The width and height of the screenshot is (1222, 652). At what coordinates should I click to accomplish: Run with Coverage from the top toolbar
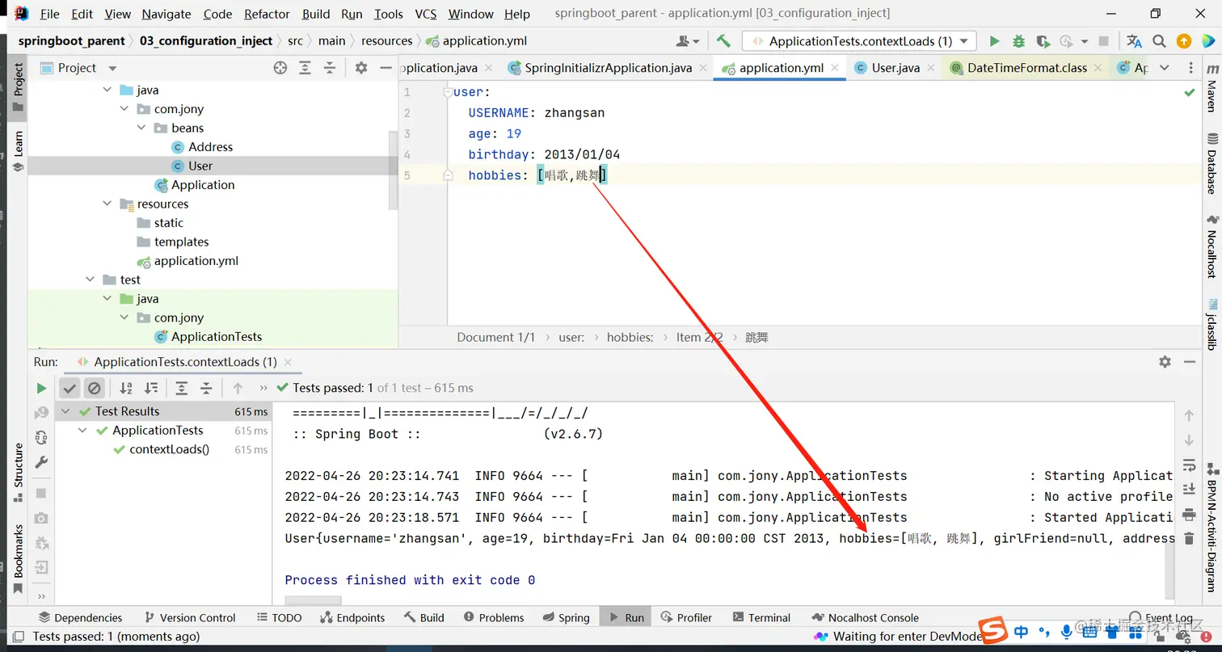(x=1043, y=41)
